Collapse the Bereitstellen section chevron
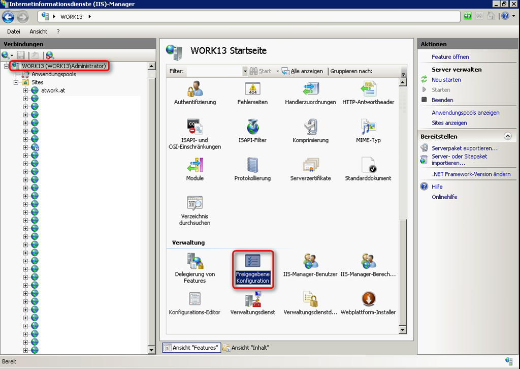Screen dimensions: 520x369 coord(507,136)
